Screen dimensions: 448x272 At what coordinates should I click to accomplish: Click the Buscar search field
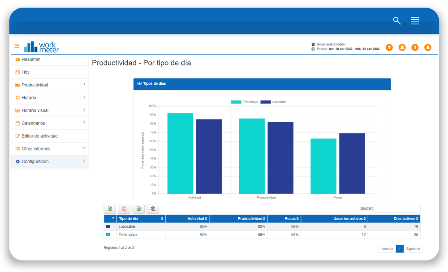pos(397,209)
